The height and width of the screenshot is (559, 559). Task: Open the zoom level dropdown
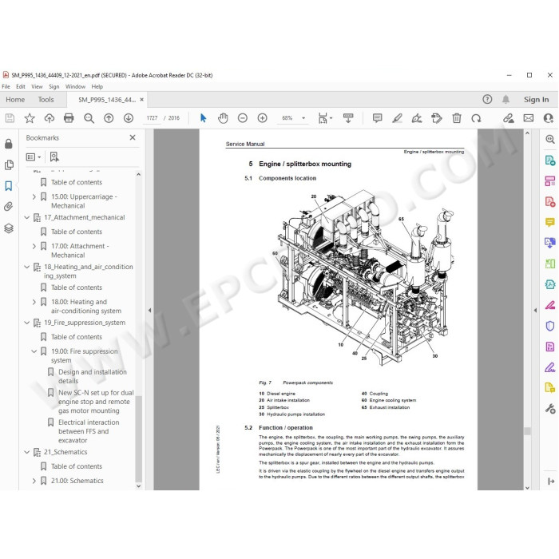tap(303, 118)
